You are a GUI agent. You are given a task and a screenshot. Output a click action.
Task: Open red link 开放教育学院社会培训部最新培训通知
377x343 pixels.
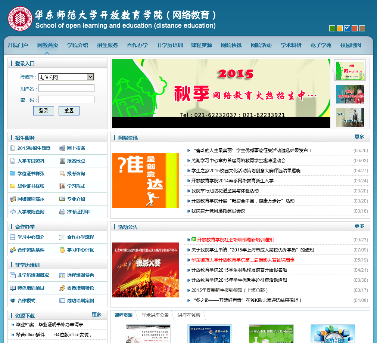[x=236, y=240]
